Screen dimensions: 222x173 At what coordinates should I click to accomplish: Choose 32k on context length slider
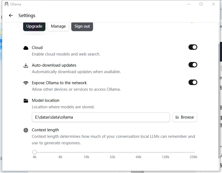tap(112, 157)
